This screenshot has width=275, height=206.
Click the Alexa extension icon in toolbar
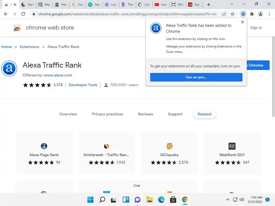243,14
